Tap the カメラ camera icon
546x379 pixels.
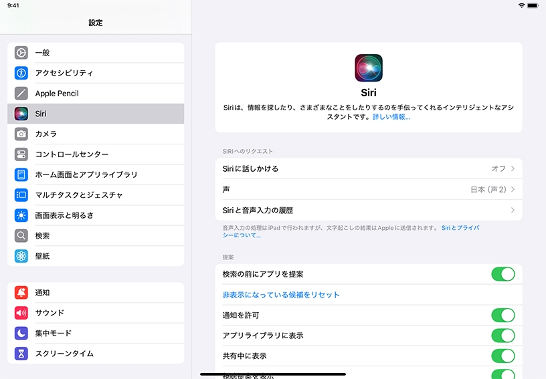[x=21, y=134]
